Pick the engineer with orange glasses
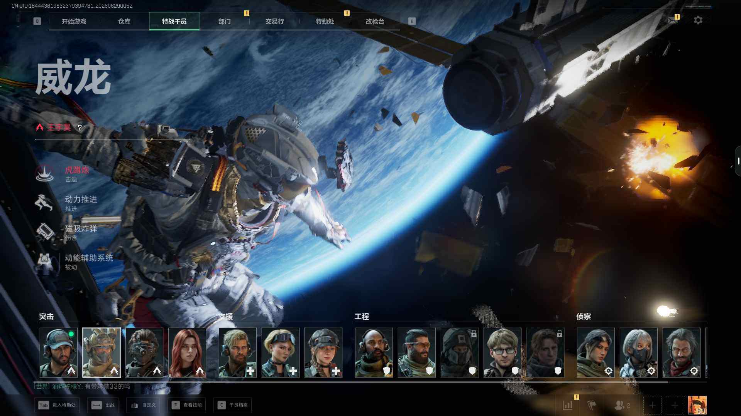 417,352
